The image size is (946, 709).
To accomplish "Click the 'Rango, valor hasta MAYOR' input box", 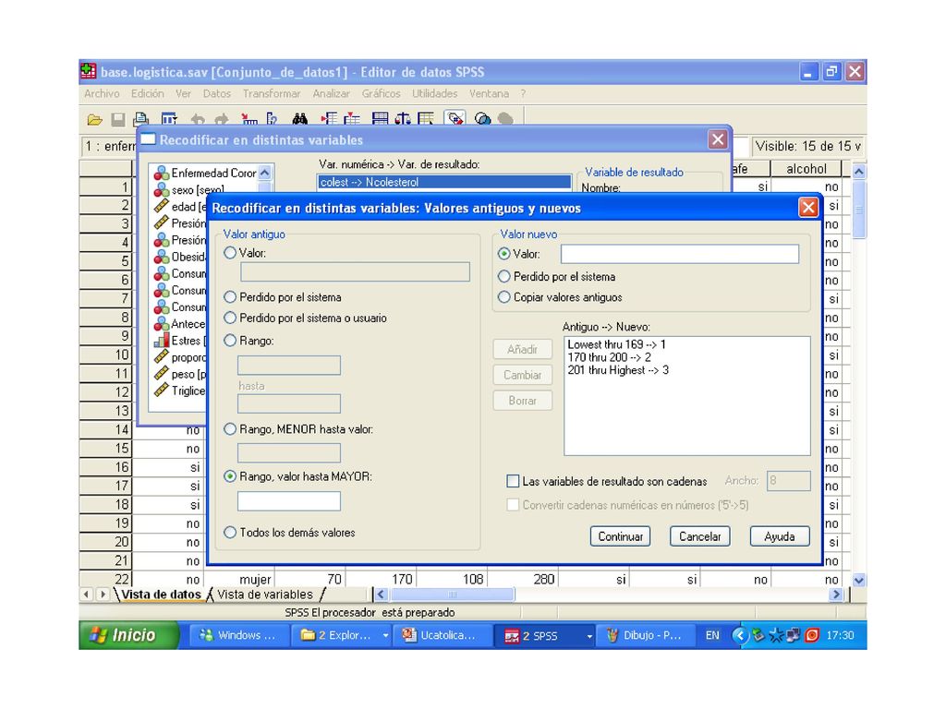I will pyautogui.click(x=289, y=501).
